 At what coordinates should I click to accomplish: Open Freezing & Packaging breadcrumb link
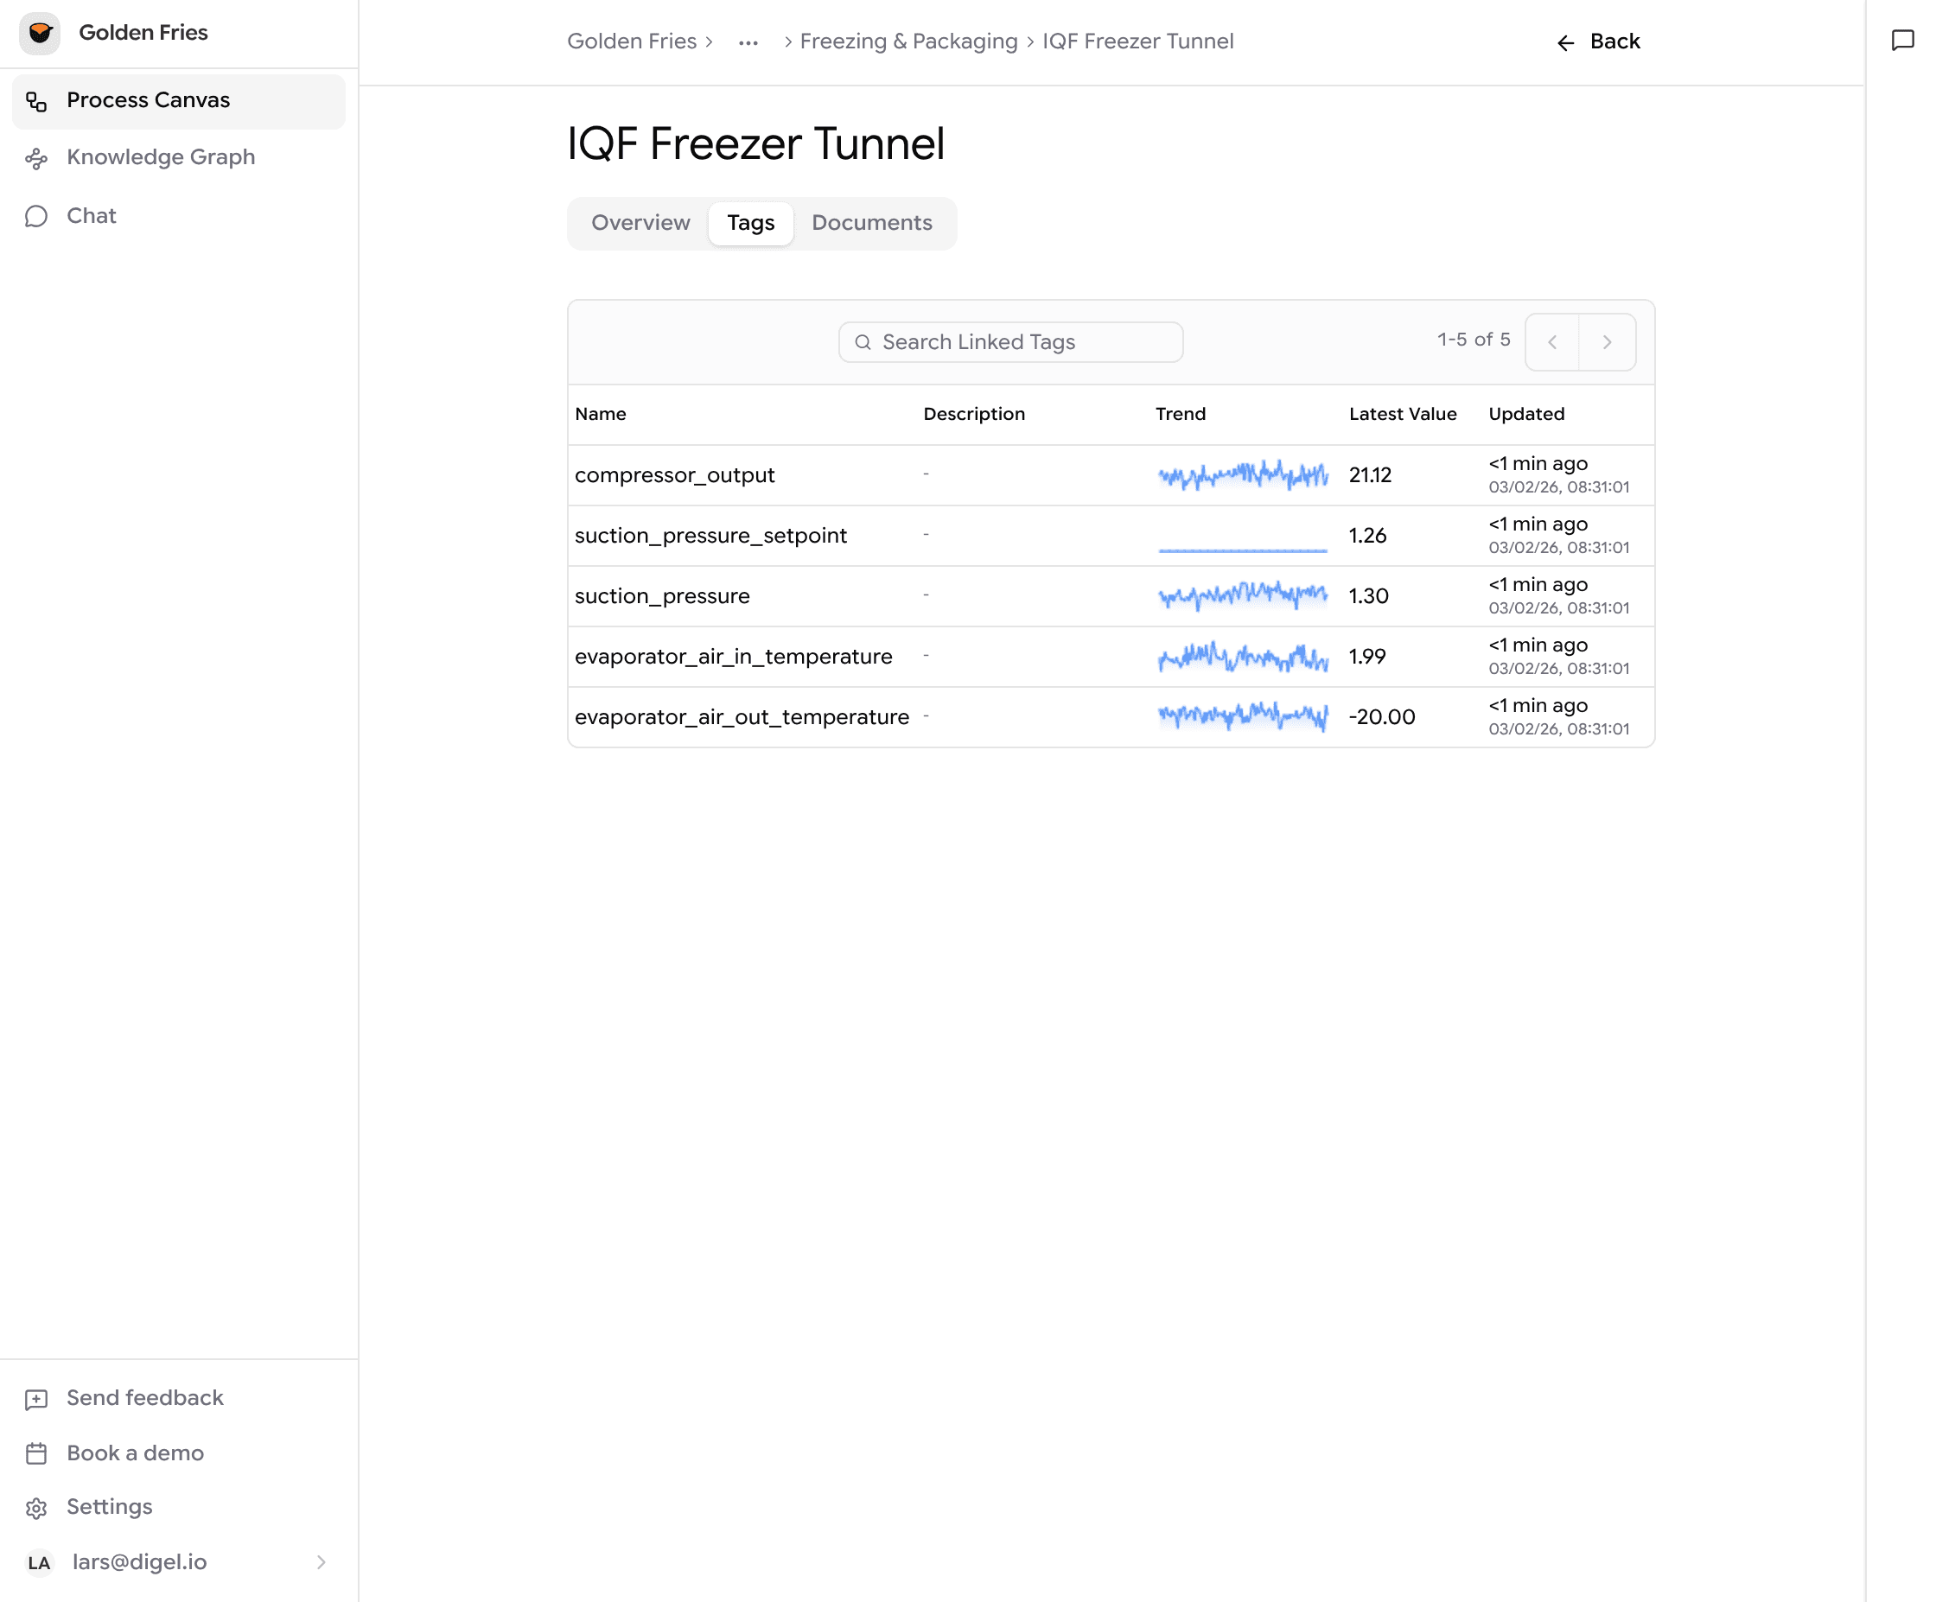click(908, 41)
